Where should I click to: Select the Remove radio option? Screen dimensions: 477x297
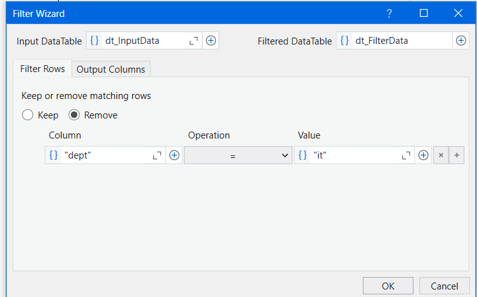point(74,115)
